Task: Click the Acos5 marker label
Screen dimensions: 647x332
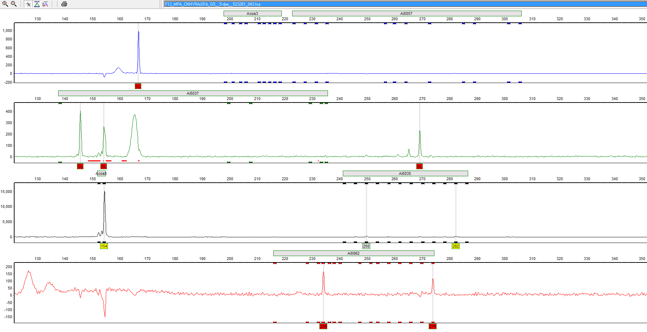Action: pos(102,173)
